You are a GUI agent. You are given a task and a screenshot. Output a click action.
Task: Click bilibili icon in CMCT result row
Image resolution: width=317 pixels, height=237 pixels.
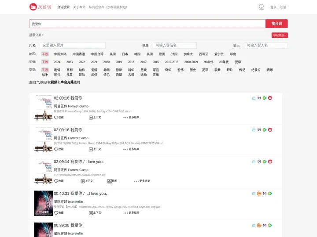254,130
